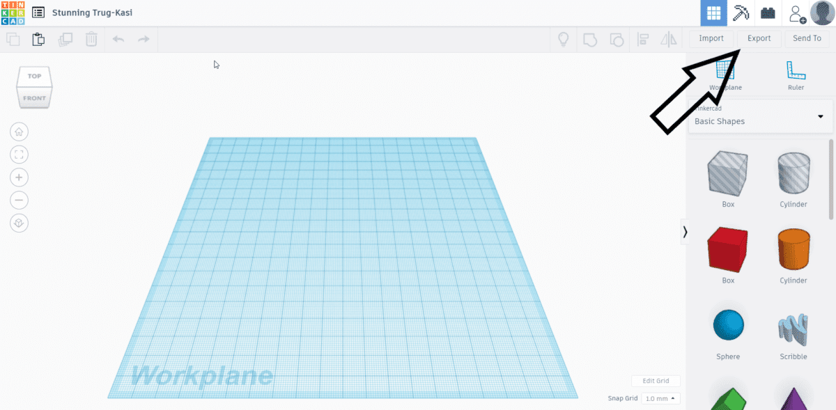
Task: Toggle show all hidden objects with lightbulb icon
Action: (563, 39)
